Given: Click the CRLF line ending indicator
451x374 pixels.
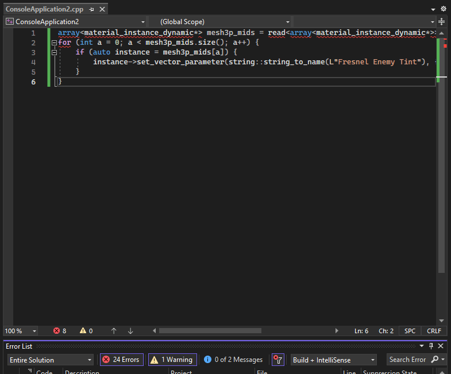Looking at the screenshot, I should [434, 331].
